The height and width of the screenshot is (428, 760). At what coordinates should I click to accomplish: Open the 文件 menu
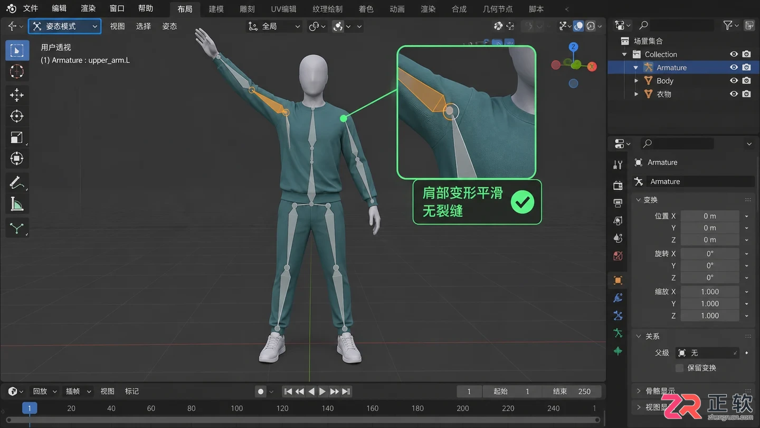tap(31, 8)
